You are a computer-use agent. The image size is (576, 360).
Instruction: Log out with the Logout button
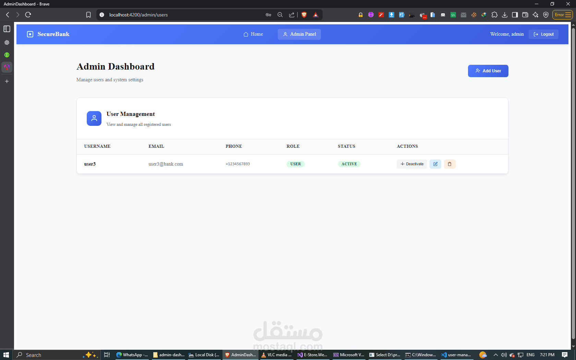(543, 34)
